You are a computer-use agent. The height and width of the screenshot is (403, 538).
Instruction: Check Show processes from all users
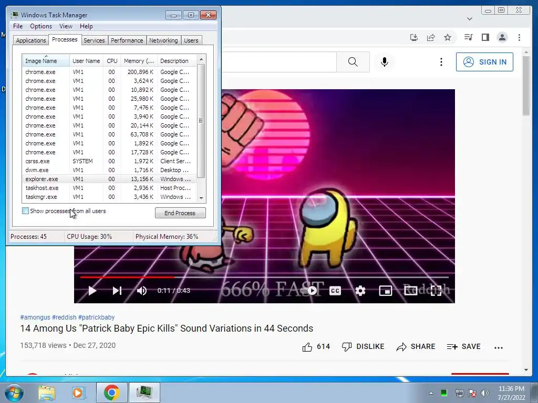[25, 211]
